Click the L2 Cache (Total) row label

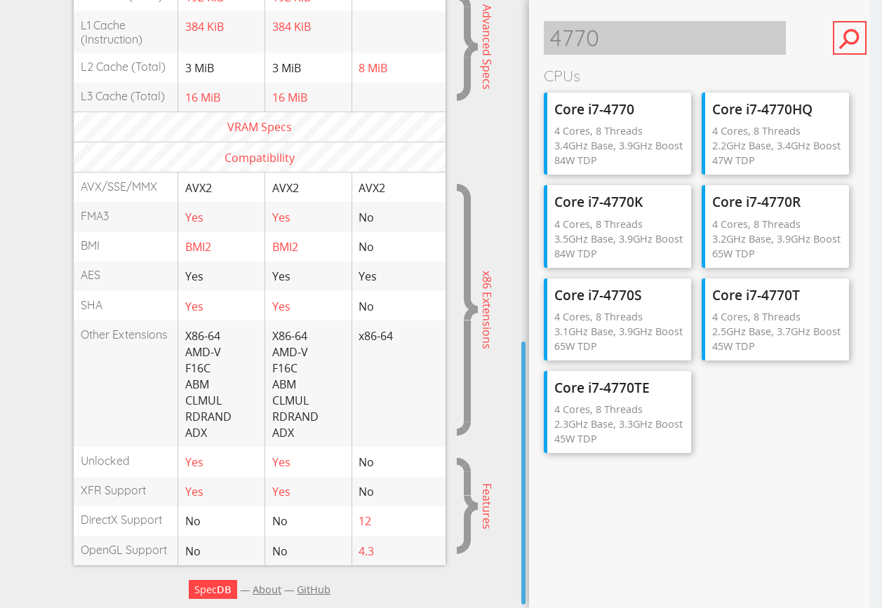pos(123,67)
